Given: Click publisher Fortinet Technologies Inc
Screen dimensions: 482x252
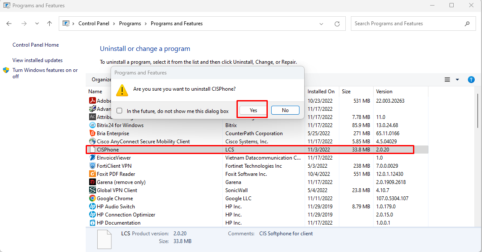Looking at the screenshot, I should (254, 166).
